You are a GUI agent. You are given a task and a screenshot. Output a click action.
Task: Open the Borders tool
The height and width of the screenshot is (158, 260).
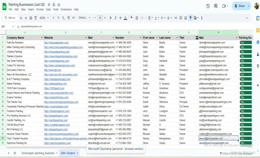click(137, 18)
